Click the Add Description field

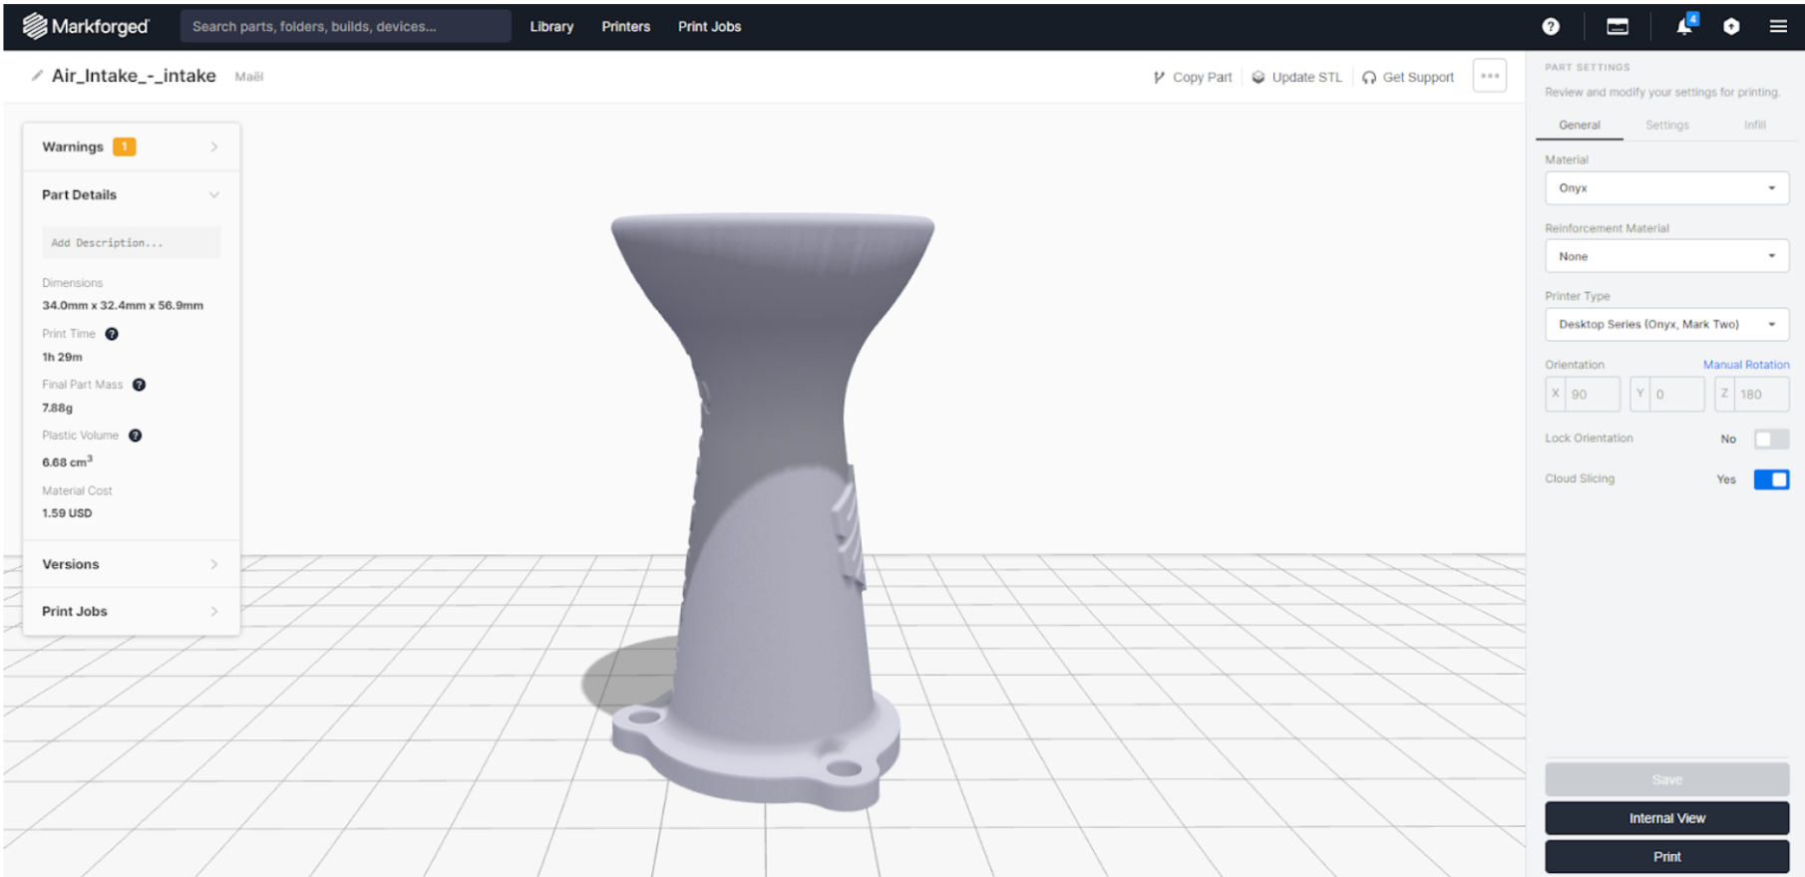(x=131, y=243)
